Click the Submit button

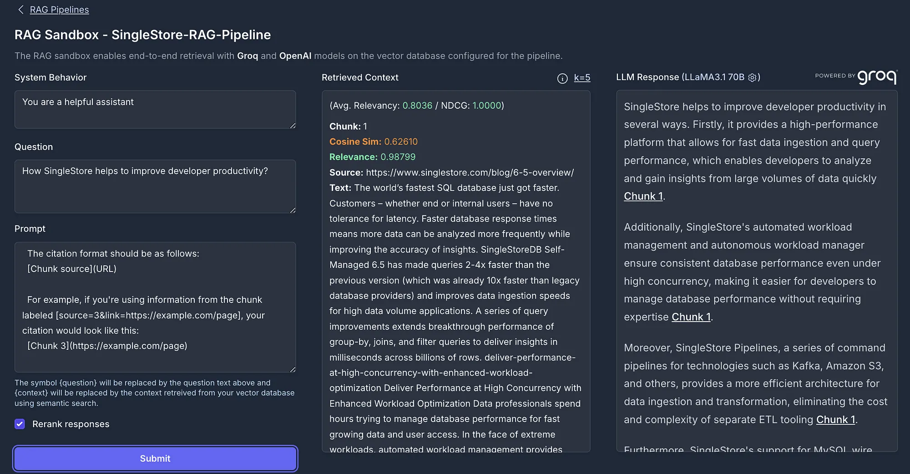click(x=155, y=459)
